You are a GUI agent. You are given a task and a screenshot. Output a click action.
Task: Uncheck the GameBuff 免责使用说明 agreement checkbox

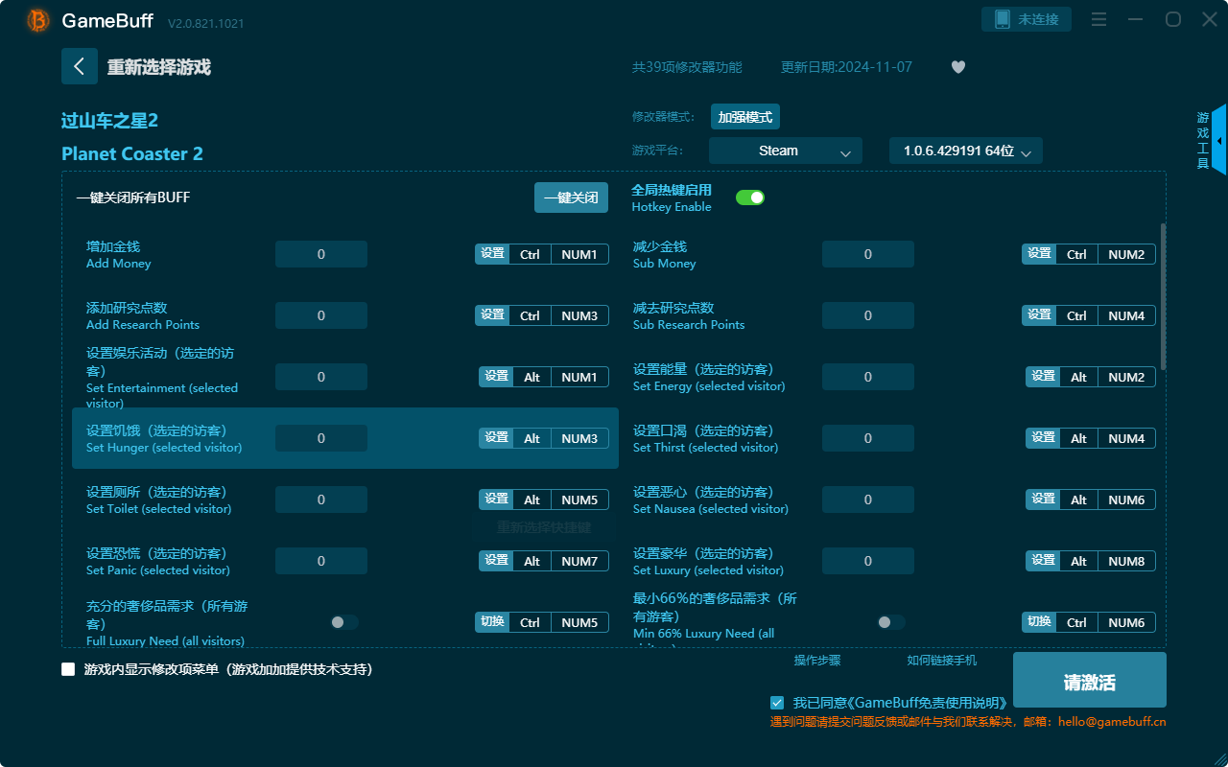coord(777,702)
